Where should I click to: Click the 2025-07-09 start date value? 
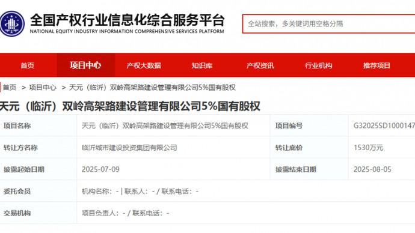pos(100,169)
